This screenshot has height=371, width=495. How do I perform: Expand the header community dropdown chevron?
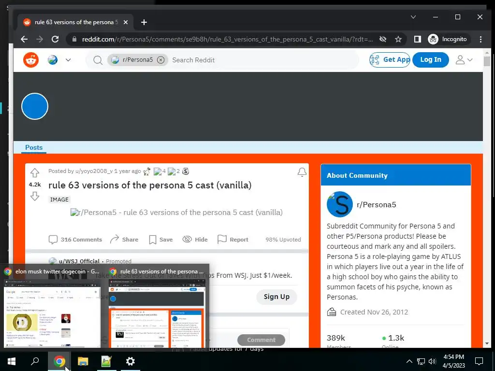point(68,60)
